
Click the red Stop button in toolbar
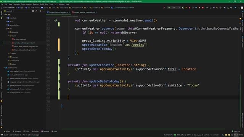pos(203,8)
